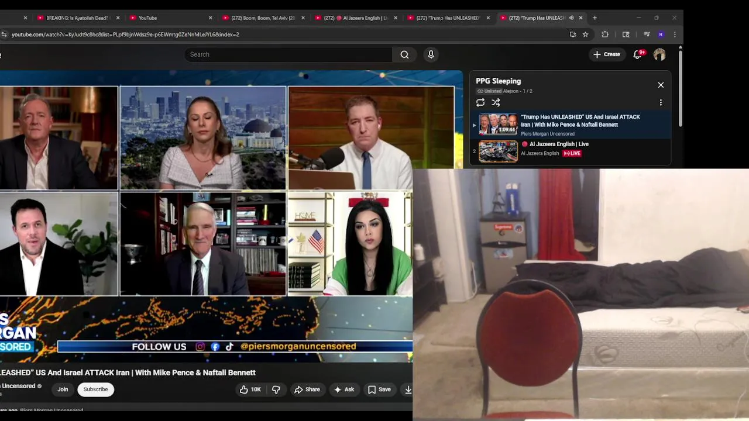The image size is (749, 421).
Task: Click the browser address bar URL
Action: pyautogui.click(x=125, y=34)
